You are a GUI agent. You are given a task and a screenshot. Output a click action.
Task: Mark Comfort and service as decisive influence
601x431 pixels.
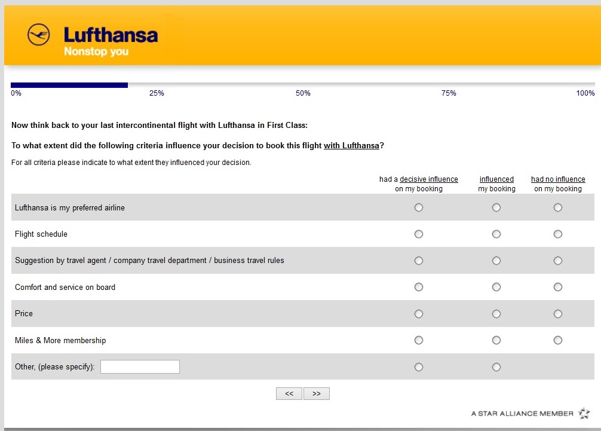click(419, 287)
